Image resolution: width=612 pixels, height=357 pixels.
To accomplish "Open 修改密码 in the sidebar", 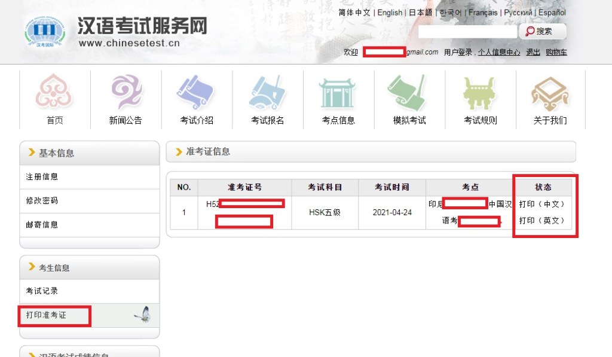I will point(42,201).
